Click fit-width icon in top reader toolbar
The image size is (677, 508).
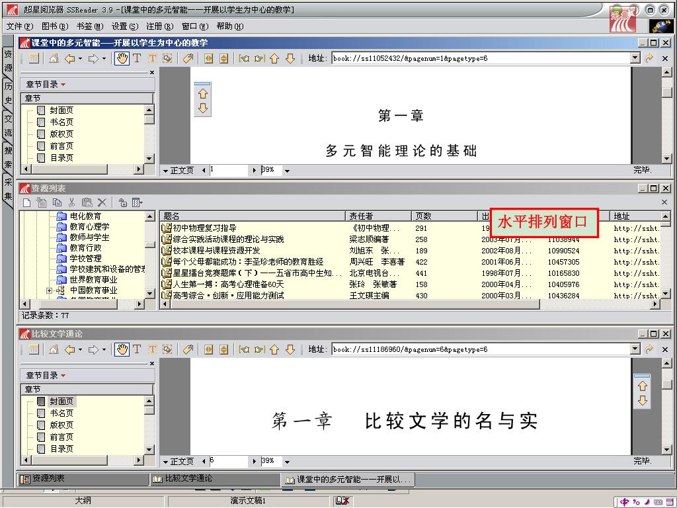click(208, 58)
